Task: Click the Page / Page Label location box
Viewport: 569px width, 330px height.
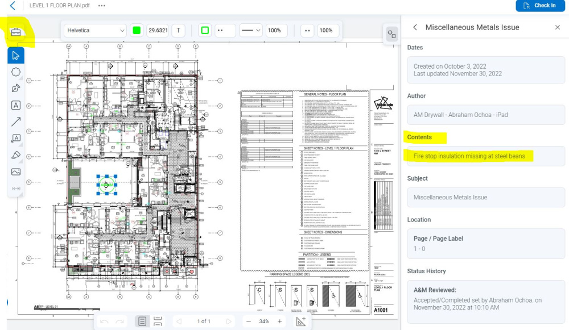Action: click(x=486, y=244)
